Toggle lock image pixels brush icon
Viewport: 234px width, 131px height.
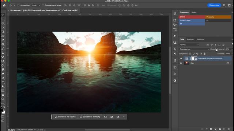tap(194, 53)
